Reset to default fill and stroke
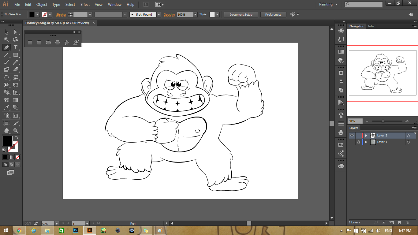Image resolution: width=418 pixels, height=235 pixels. point(4,150)
